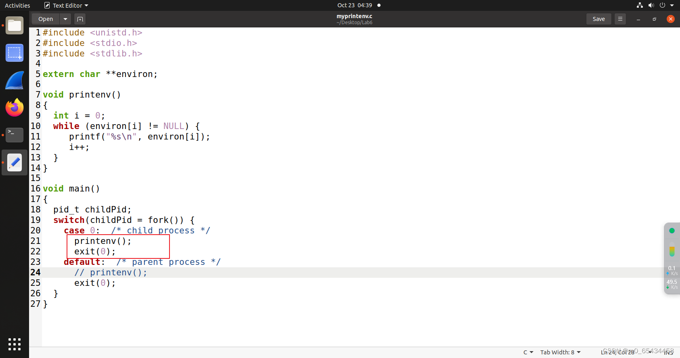This screenshot has height=358, width=680.
Task: Click line number 27 in the gutter
Action: pos(36,304)
